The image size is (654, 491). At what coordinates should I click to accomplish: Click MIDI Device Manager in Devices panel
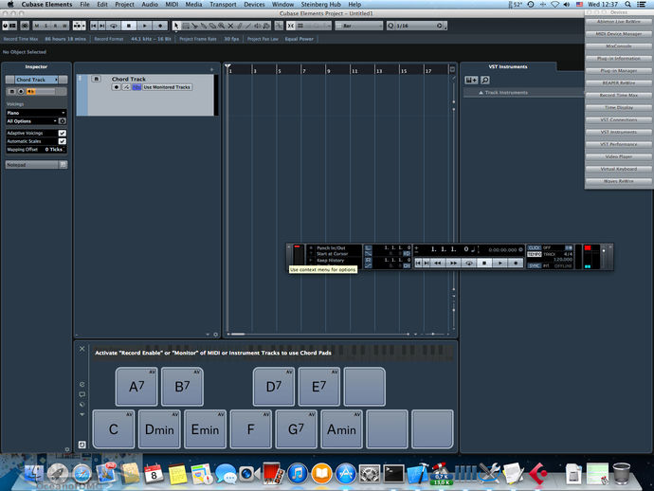619,34
